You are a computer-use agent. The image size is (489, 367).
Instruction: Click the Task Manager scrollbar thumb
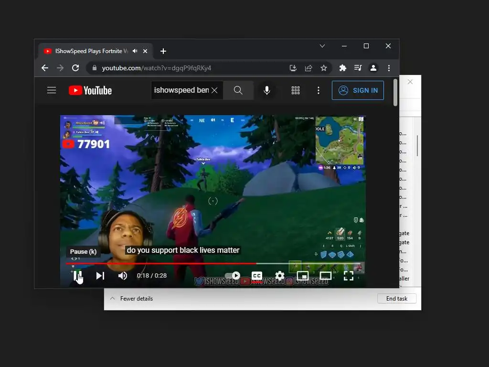pyautogui.click(x=417, y=145)
